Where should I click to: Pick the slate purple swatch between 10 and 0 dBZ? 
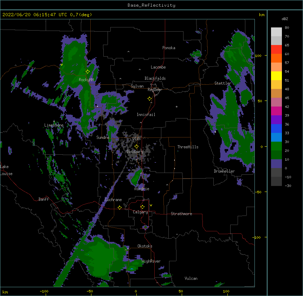point(276,164)
